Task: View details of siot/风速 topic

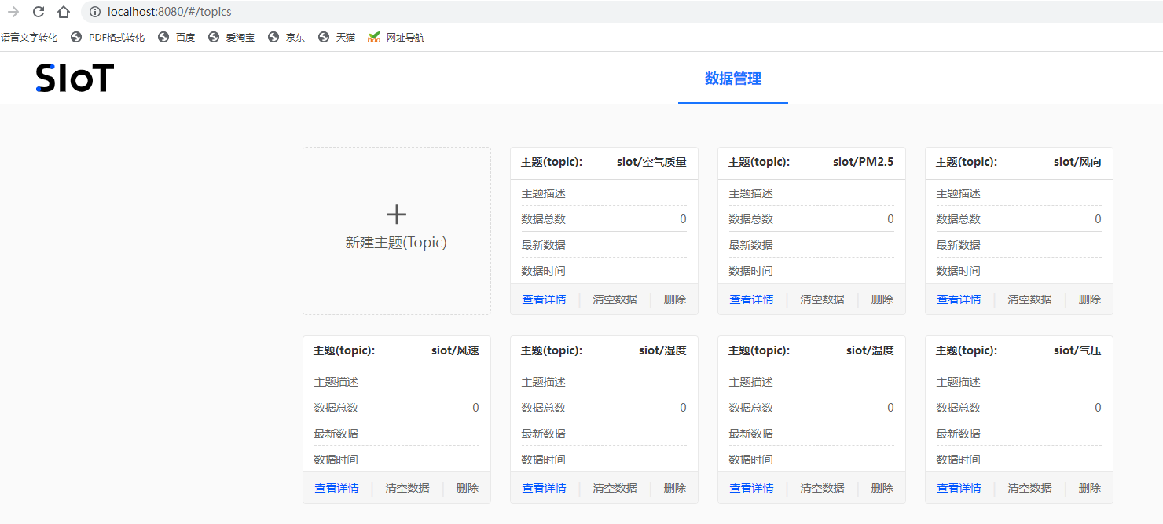Action: pyautogui.click(x=336, y=488)
